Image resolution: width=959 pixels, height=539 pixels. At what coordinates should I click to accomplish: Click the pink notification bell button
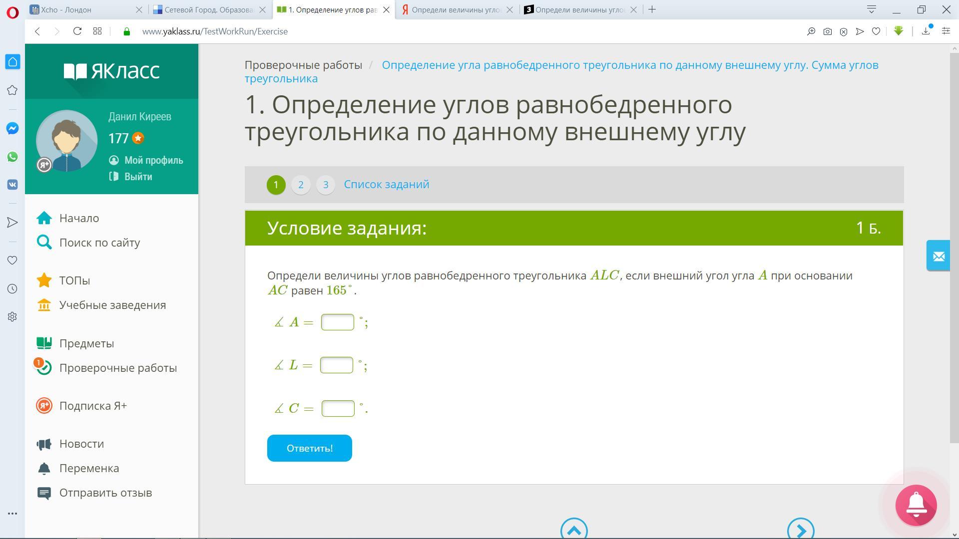[916, 505]
